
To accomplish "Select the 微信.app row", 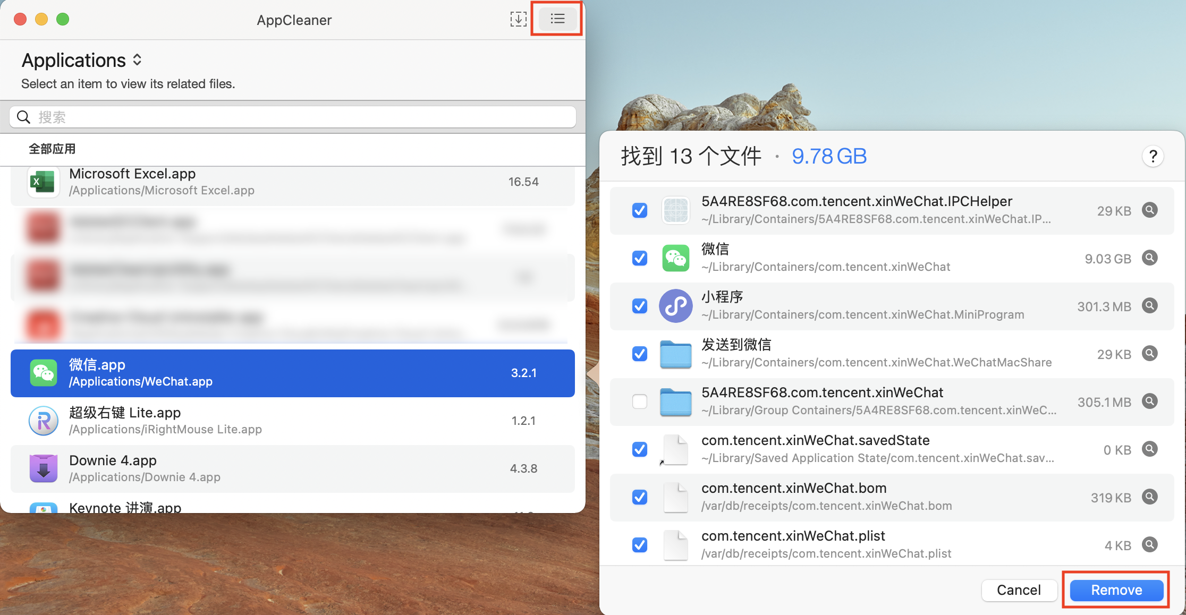I will coord(293,373).
